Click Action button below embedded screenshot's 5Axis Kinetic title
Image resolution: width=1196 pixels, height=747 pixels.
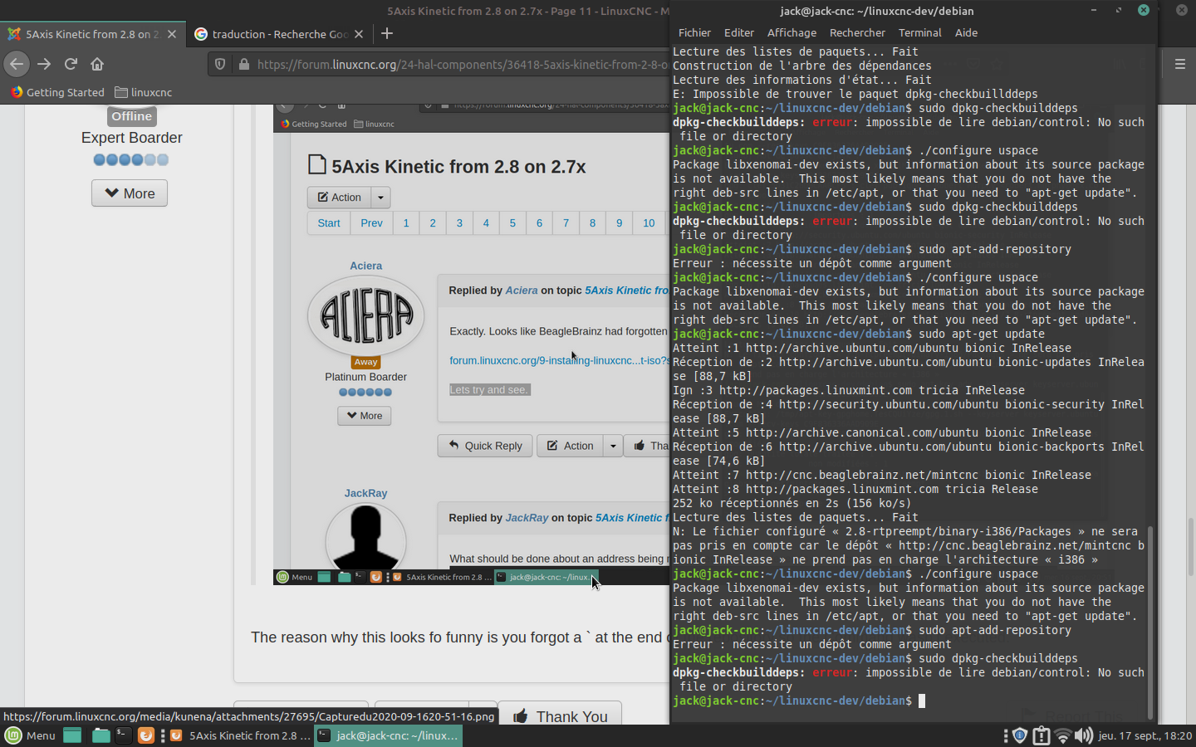[339, 198]
